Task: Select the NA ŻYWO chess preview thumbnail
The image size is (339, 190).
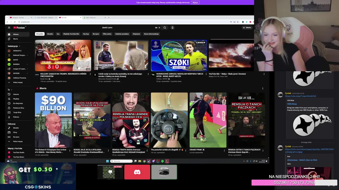Action: 110,172
